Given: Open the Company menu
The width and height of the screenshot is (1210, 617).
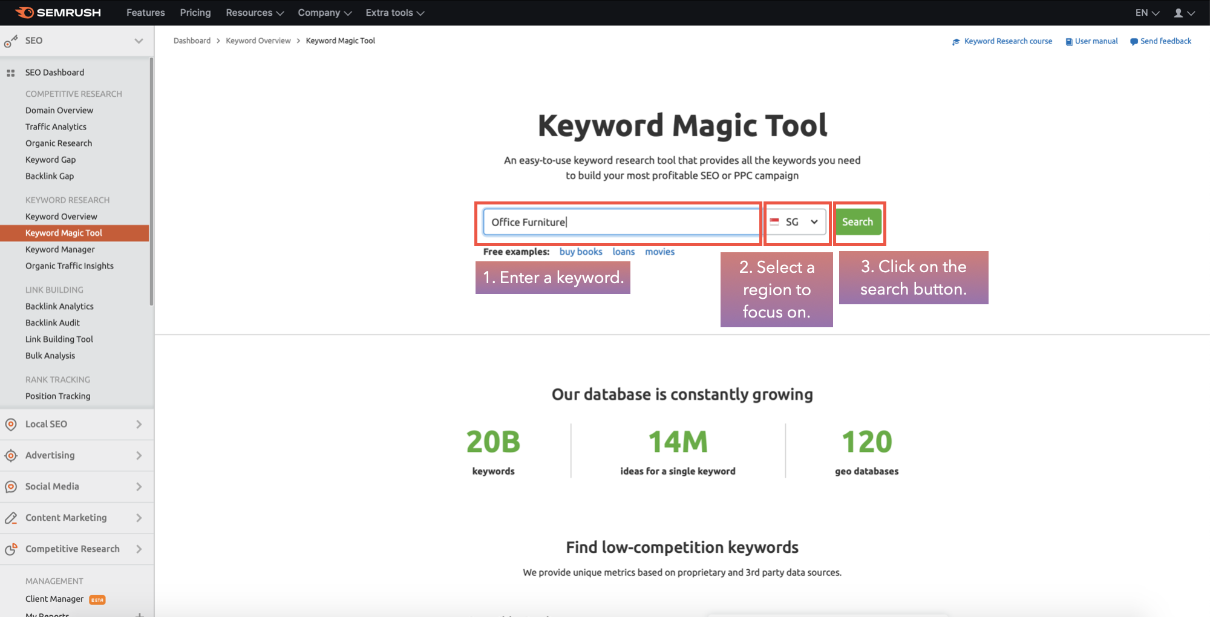Looking at the screenshot, I should (325, 13).
